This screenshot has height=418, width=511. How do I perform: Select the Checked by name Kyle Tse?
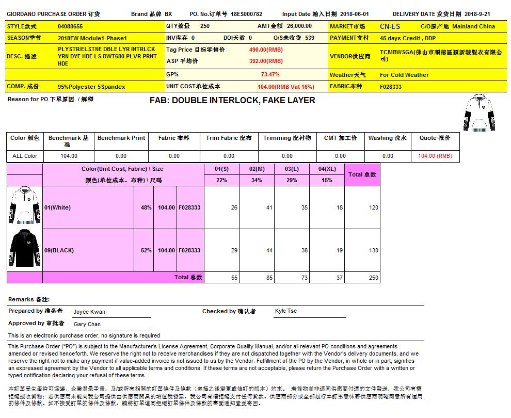pyautogui.click(x=286, y=311)
